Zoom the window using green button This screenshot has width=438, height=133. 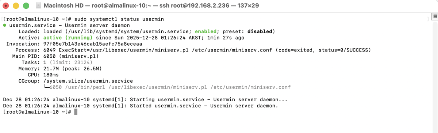pos(26,6)
